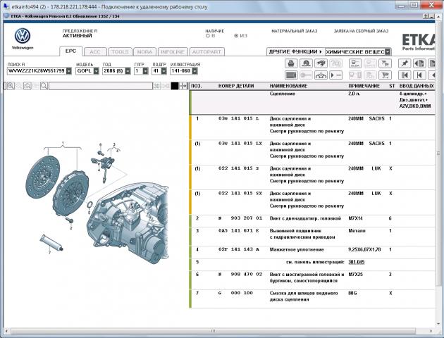Click the plain magnifier search icon
This screenshot has width=444, height=338.
click(44, 86)
